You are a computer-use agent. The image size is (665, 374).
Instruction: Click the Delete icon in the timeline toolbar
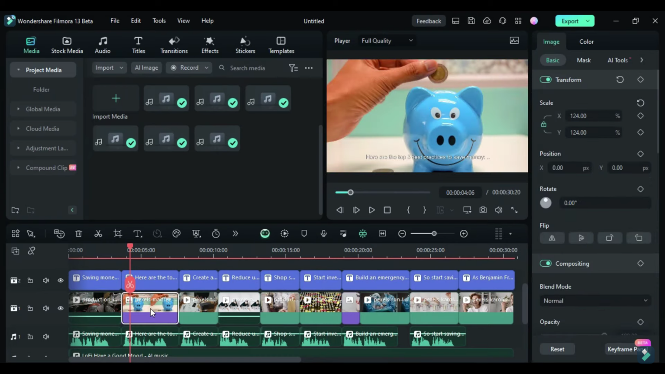tap(78, 233)
